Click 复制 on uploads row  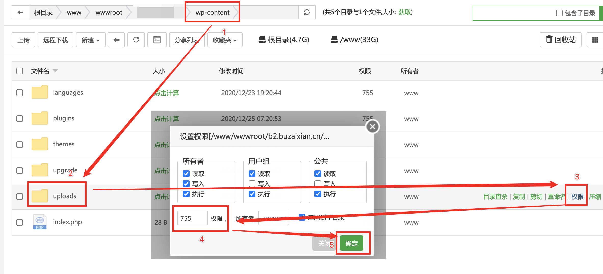[519, 196]
